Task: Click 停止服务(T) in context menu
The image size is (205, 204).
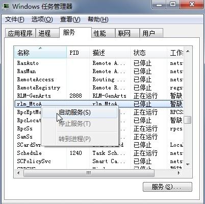Action: click(80, 124)
